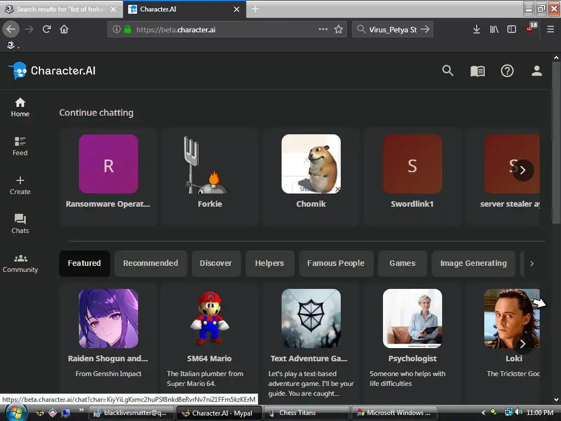Open the blacklivesmatter@q... taskbar item
The height and width of the screenshot is (421, 561).
[131, 413]
